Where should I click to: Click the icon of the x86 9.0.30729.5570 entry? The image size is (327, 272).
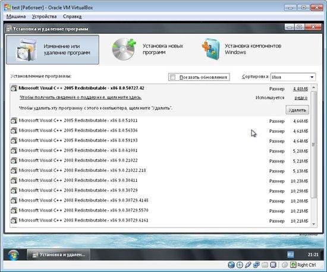[x=14, y=210]
